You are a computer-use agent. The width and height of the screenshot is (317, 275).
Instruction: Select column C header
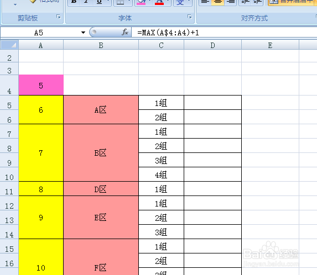(161, 45)
